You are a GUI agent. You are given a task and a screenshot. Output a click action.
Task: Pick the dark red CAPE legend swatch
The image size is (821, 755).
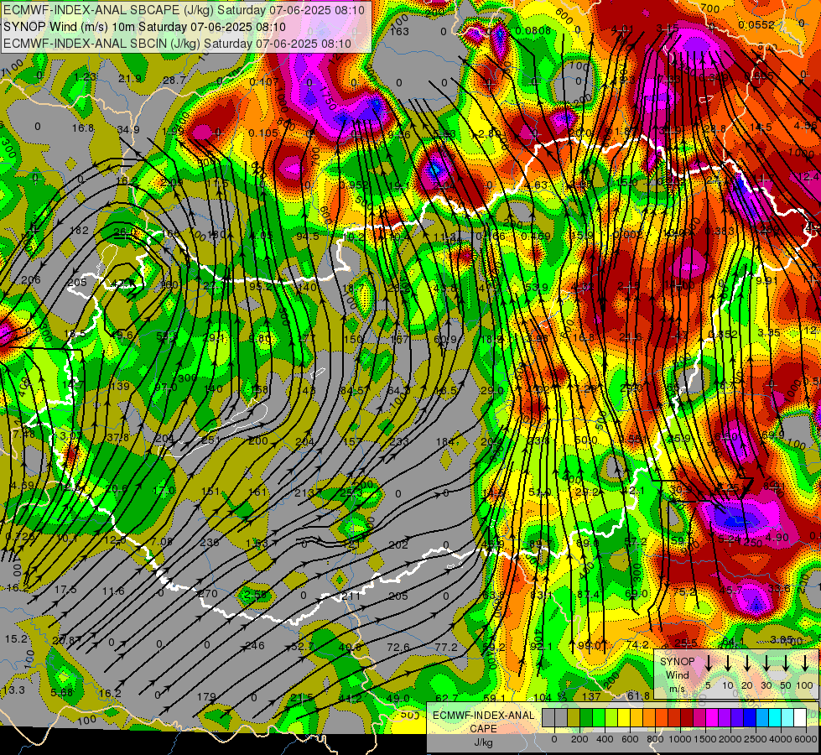point(687,718)
